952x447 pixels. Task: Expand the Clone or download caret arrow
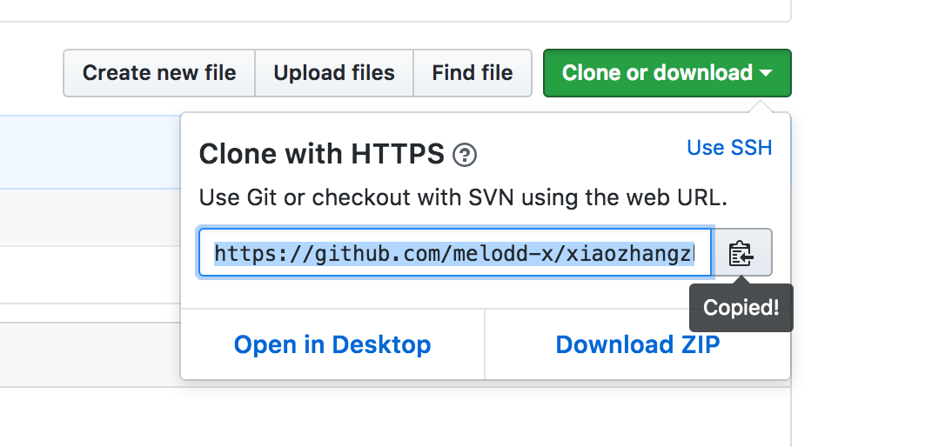[x=766, y=73]
